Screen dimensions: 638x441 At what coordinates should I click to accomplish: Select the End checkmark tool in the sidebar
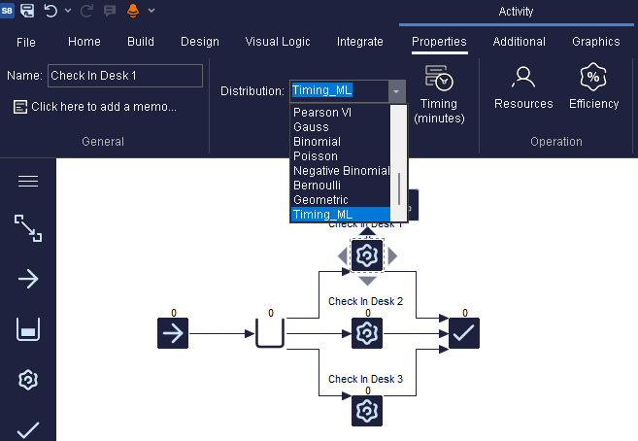[28, 430]
